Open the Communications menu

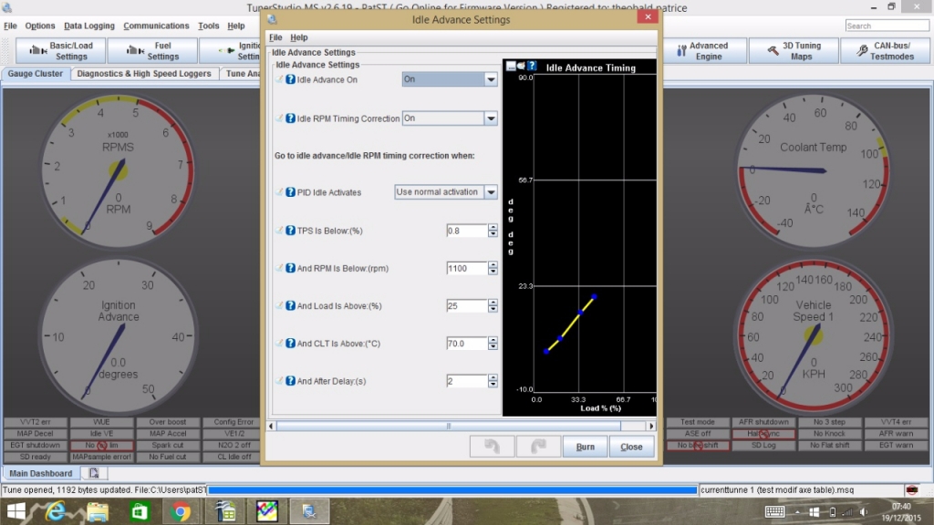(x=156, y=26)
